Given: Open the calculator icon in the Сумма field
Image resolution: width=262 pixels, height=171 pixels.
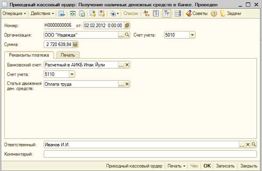Looking at the screenshot, I should pos(75,44).
